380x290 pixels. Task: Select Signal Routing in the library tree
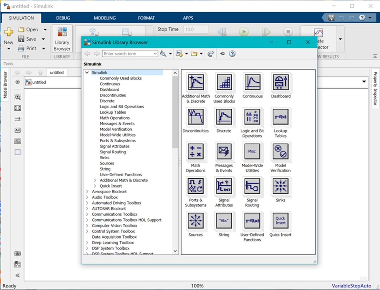coord(113,152)
